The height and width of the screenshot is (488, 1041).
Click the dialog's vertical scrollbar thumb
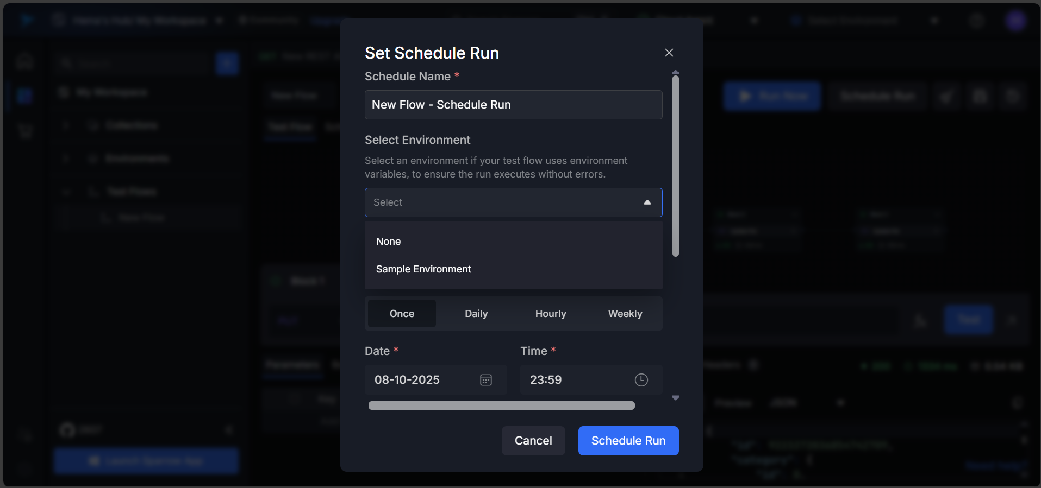tap(675, 166)
